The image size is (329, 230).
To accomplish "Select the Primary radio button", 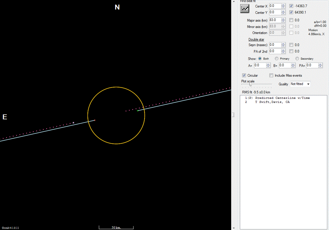I will point(277,59).
